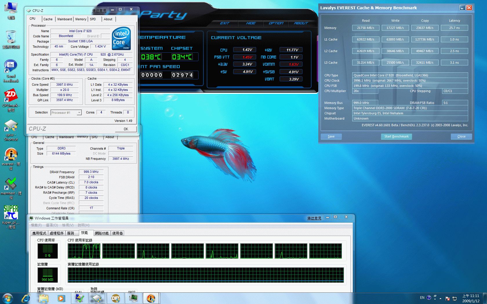Screen dimensions: 487x304
Task: Switch to the Cache tab in CPU-Z
Action: click(48, 19)
